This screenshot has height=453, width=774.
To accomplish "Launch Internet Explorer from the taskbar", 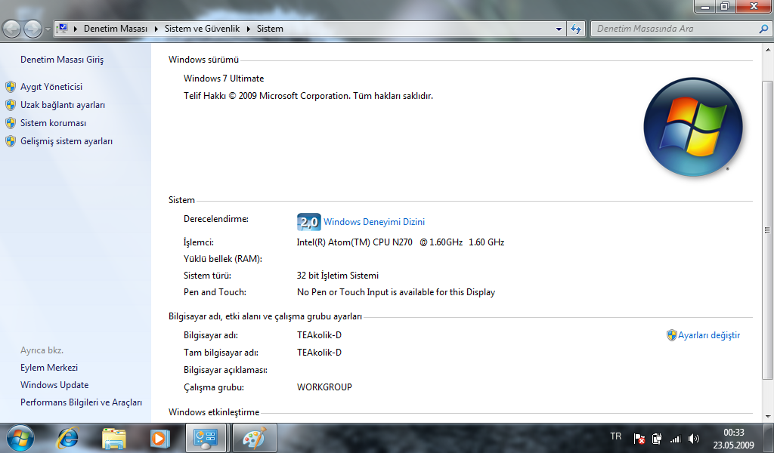I will pyautogui.click(x=67, y=438).
